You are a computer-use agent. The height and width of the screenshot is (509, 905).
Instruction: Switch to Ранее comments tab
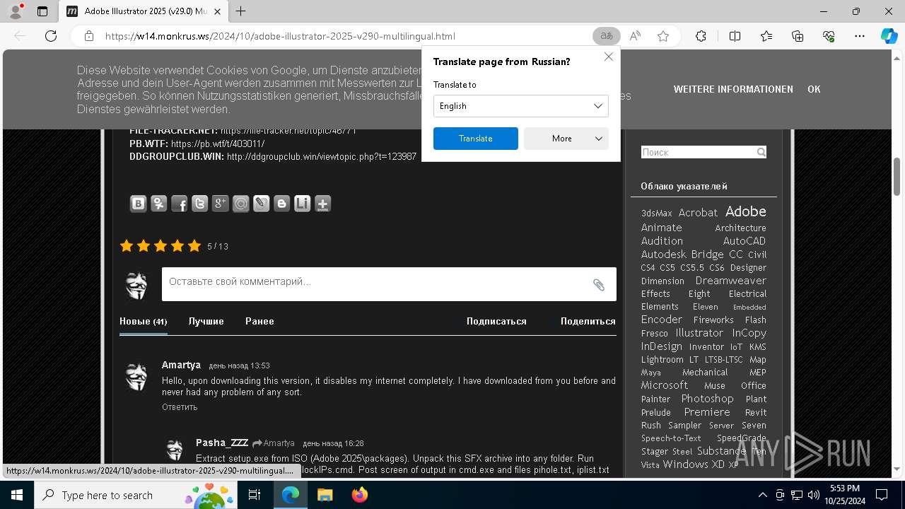tap(259, 321)
